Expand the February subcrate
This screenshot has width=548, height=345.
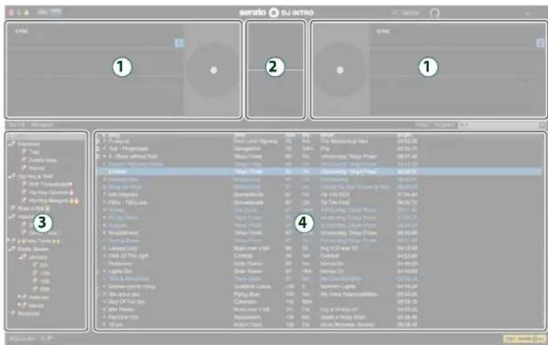click(20, 297)
